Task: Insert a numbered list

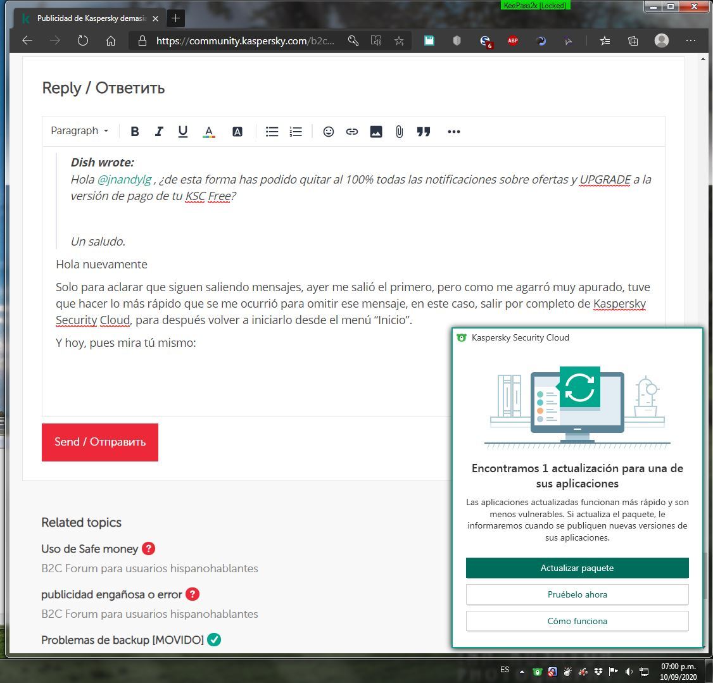Action: [x=296, y=131]
